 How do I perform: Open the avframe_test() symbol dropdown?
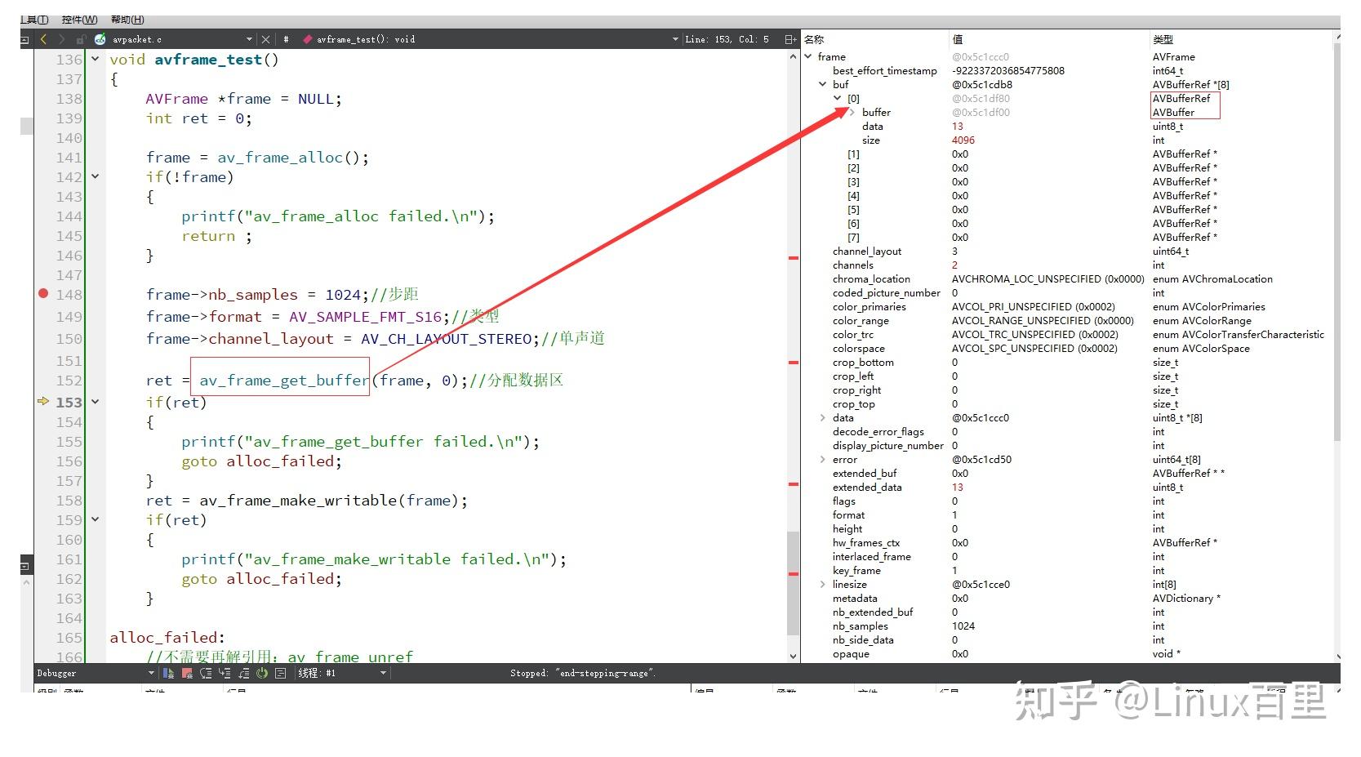click(x=675, y=39)
